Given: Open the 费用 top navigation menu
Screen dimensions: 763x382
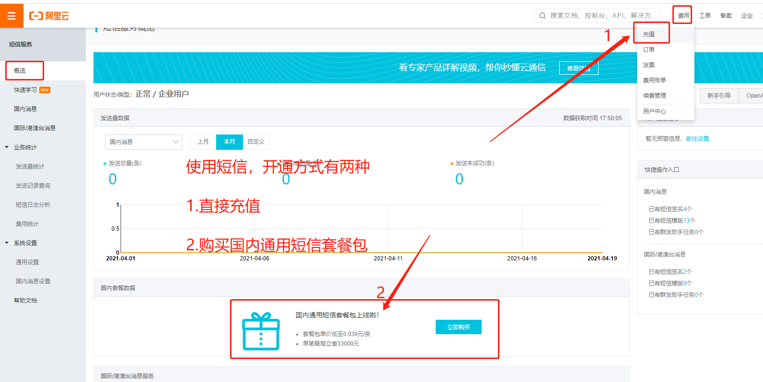Looking at the screenshot, I should click(683, 16).
